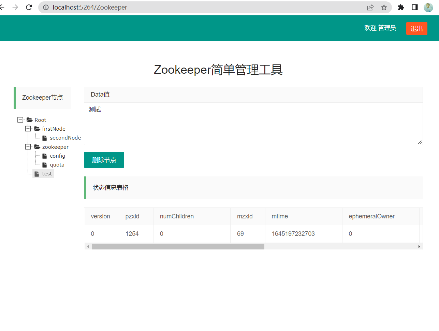Click the config file icon
The height and width of the screenshot is (331, 439).
pyautogui.click(x=45, y=156)
